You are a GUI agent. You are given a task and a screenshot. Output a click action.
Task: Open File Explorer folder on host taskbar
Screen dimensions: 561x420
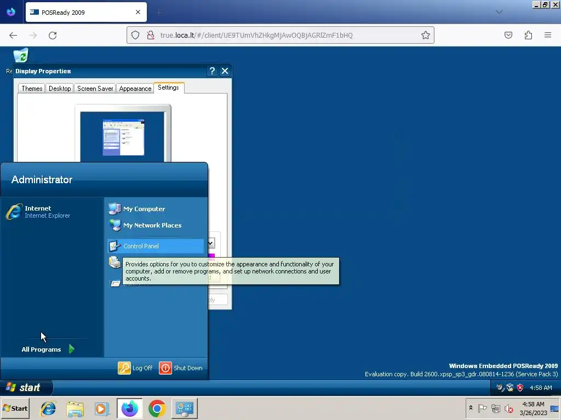[75, 409]
